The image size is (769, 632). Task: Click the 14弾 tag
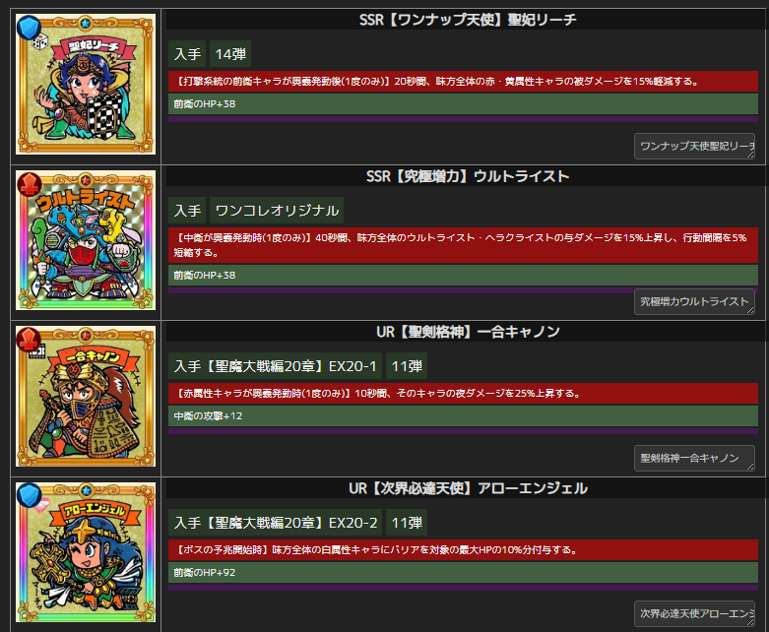click(x=230, y=54)
